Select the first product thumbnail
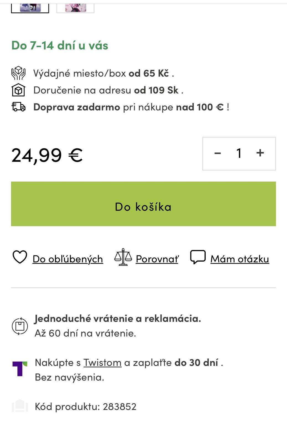Screen dimensions: 287x442 click(x=30, y=7)
